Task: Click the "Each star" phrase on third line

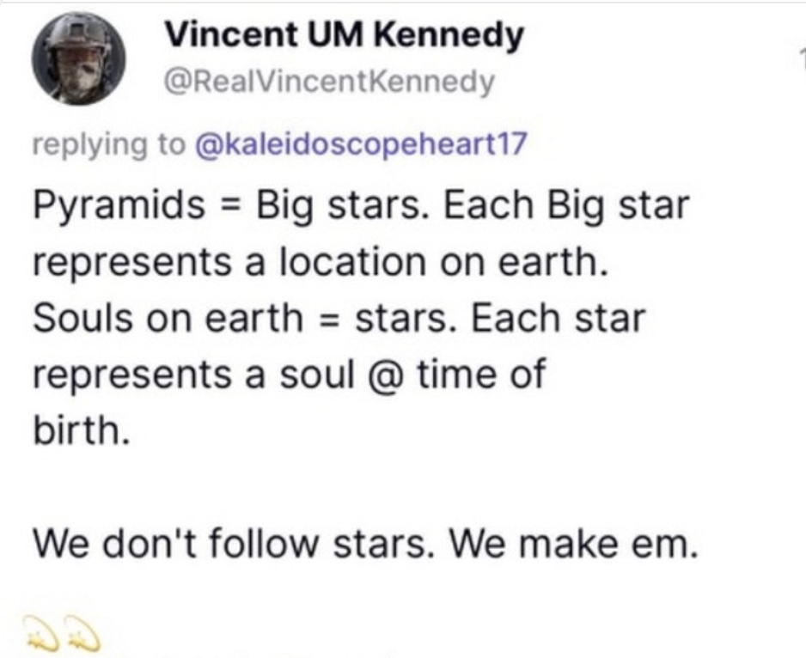Action: click(558, 320)
